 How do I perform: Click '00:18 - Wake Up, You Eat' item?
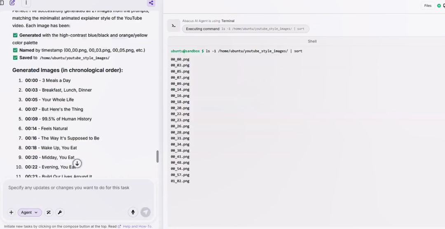51,148
